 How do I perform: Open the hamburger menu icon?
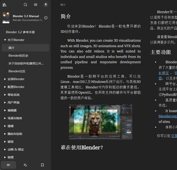36,5
